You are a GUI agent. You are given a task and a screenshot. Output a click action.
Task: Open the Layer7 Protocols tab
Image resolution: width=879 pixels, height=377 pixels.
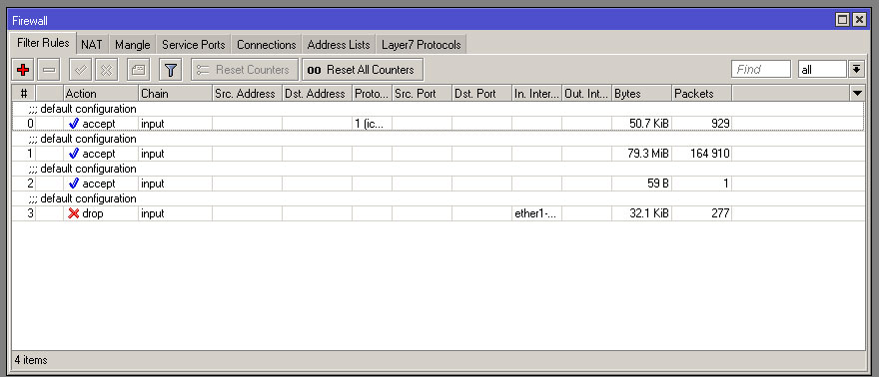(x=421, y=45)
